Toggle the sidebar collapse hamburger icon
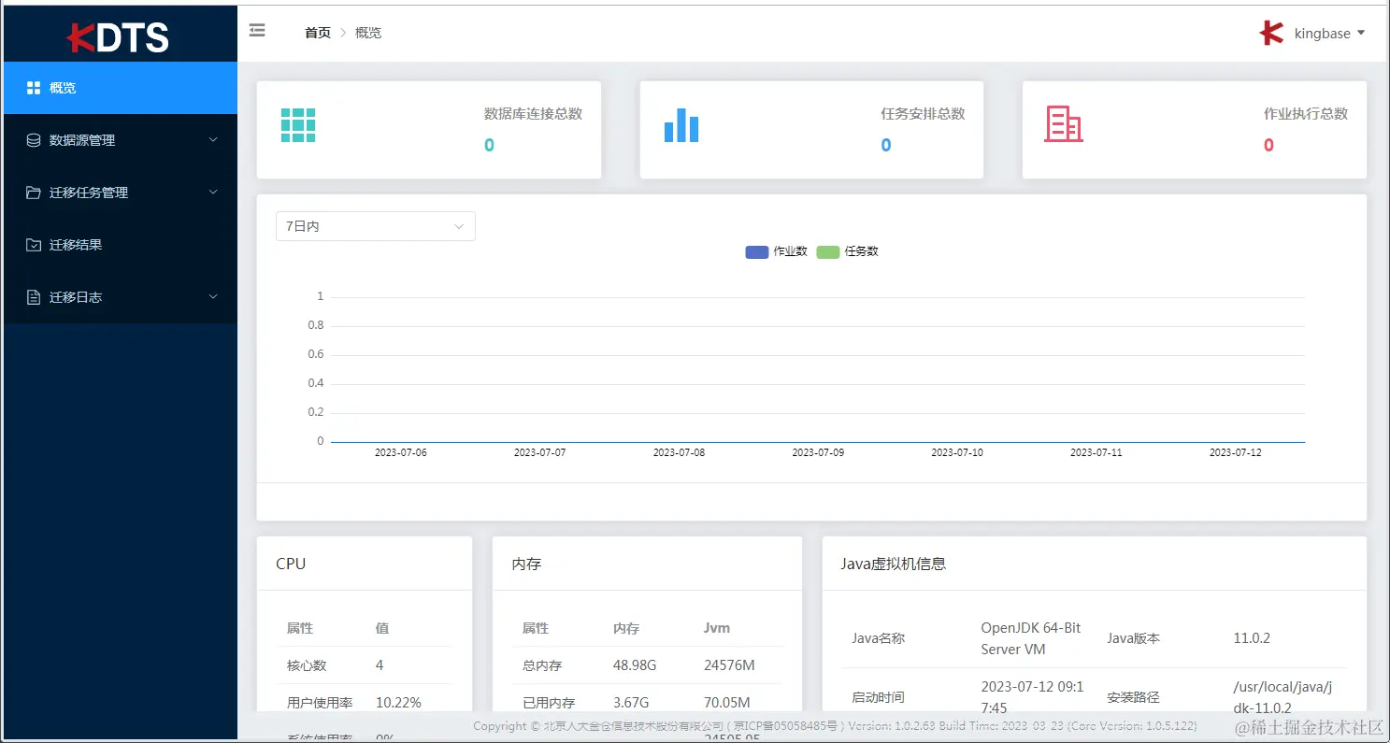 (x=257, y=30)
